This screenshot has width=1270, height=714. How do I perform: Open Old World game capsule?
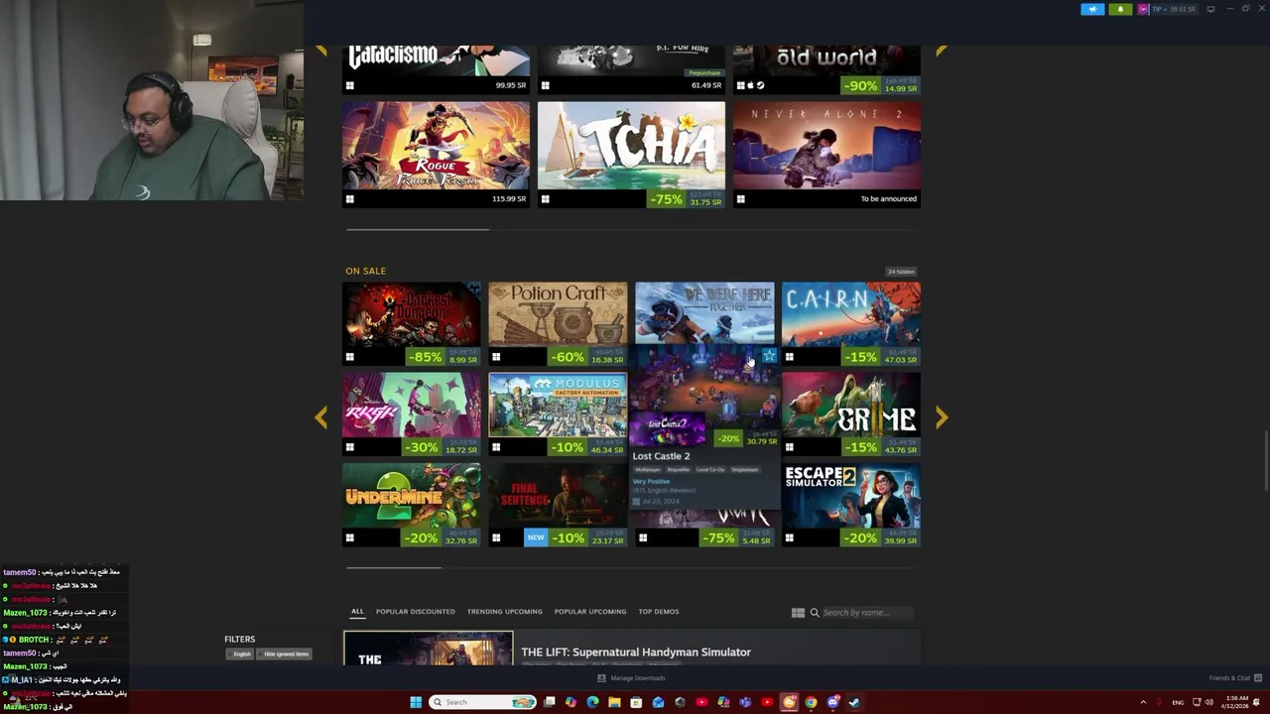pos(826,69)
